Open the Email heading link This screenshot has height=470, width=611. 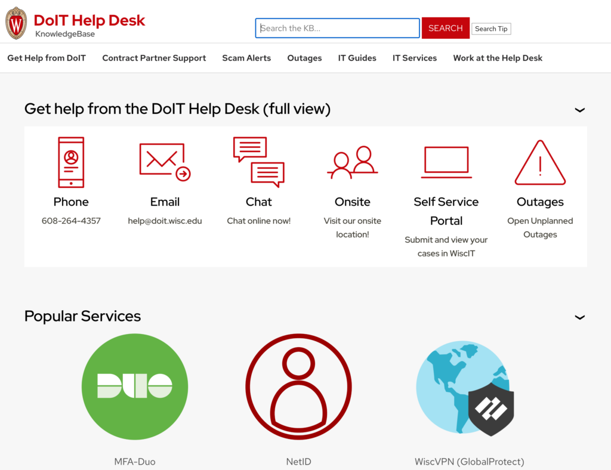coord(165,202)
